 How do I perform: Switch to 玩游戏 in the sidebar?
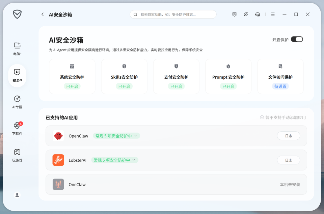coord(17,155)
